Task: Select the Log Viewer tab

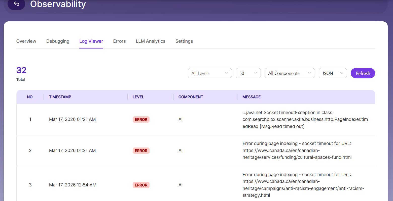Action: tap(91, 41)
